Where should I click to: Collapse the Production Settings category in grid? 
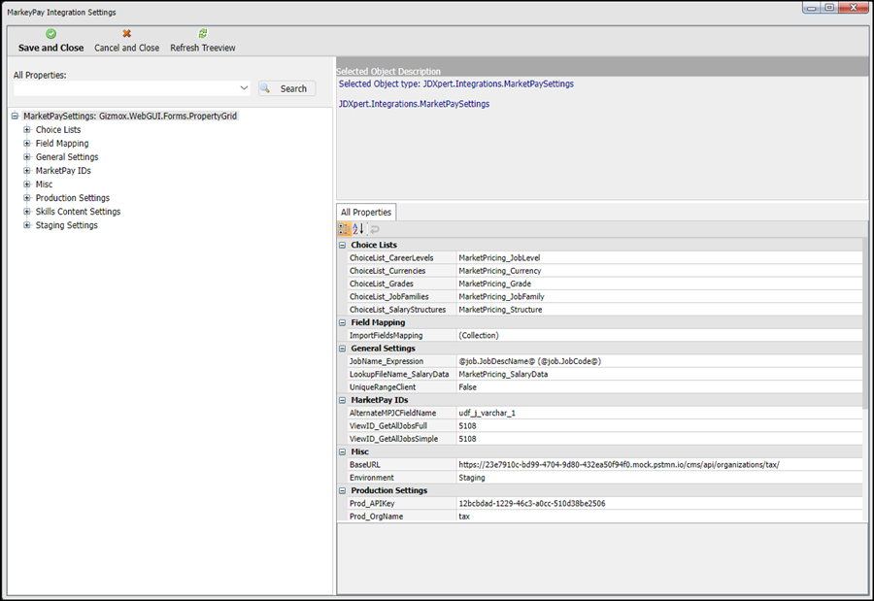342,490
